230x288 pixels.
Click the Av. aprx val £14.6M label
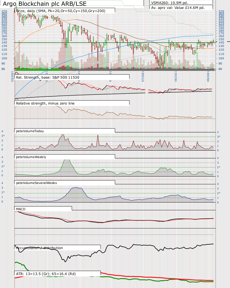coord(181,8)
